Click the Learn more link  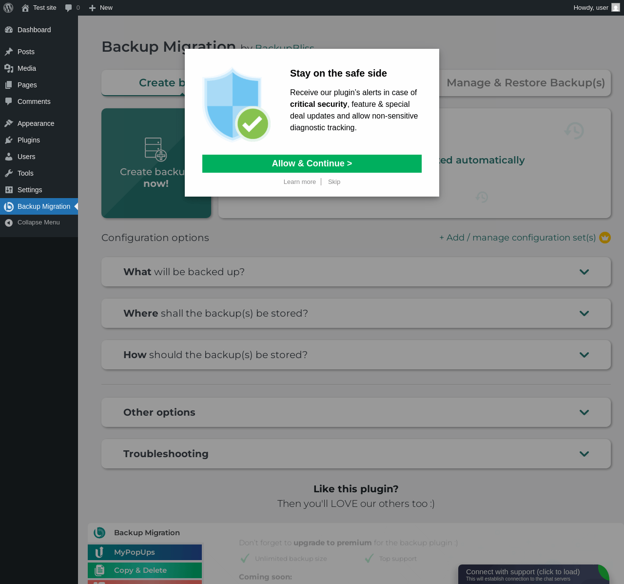click(300, 182)
